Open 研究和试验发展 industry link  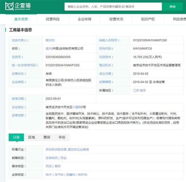tap(56, 150)
